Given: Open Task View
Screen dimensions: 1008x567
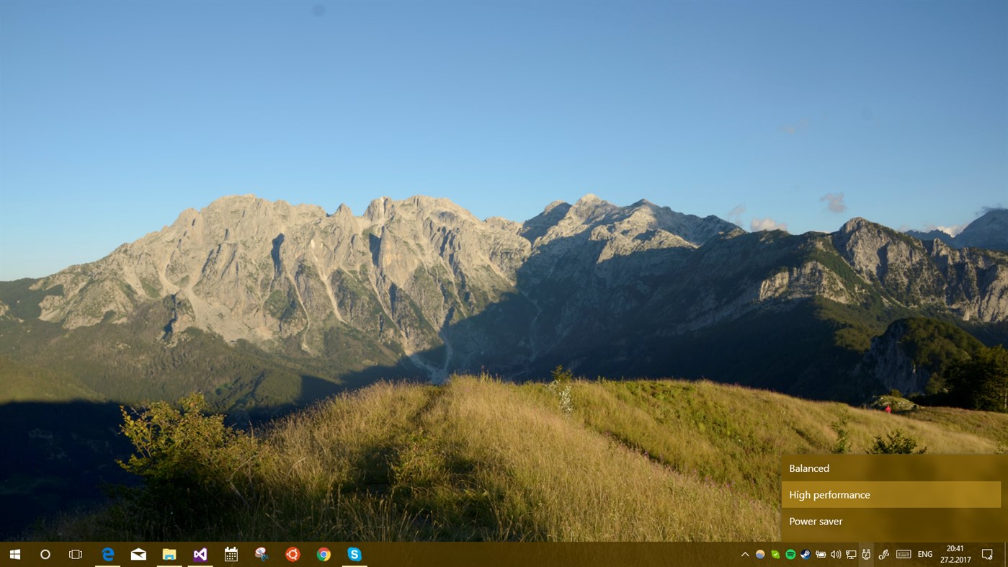Looking at the screenshot, I should [76, 554].
